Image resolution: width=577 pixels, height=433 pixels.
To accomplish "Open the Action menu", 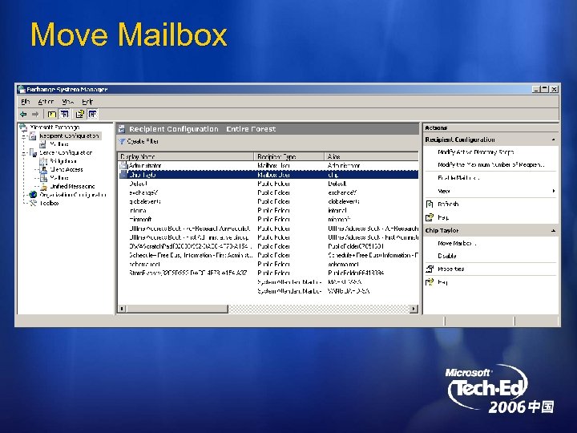I will pos(46,101).
